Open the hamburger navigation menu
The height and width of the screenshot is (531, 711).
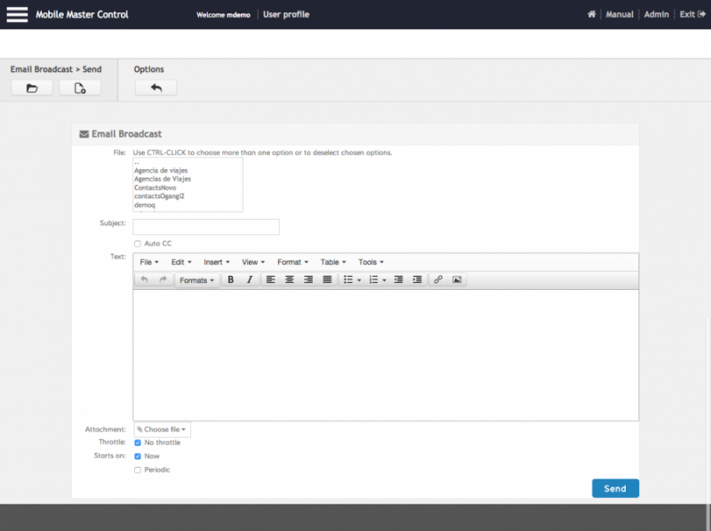click(x=17, y=14)
